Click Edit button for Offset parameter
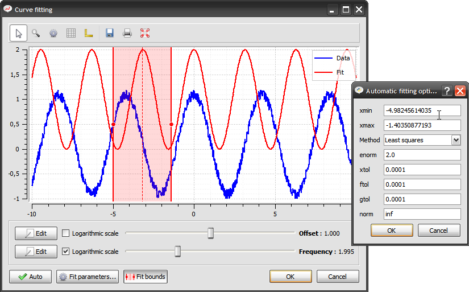This screenshot has height=292, width=469. (x=36, y=233)
